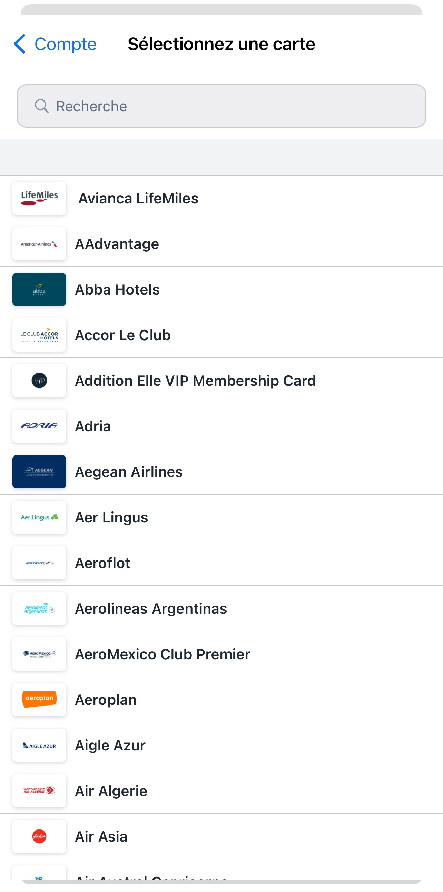Choose the Aegean Airlines logo
443x892 pixels.
pyautogui.click(x=39, y=472)
